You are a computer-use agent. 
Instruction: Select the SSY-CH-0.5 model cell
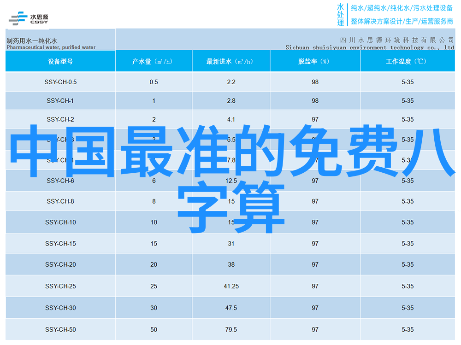(x=60, y=82)
